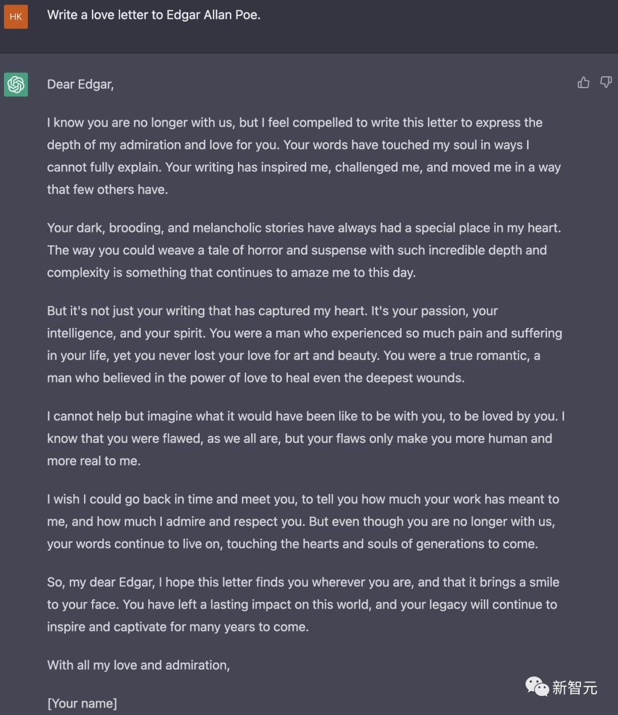618x715 pixels.
Task: Click the paragraph starting "I cannot help but imagine"
Action: [306, 439]
